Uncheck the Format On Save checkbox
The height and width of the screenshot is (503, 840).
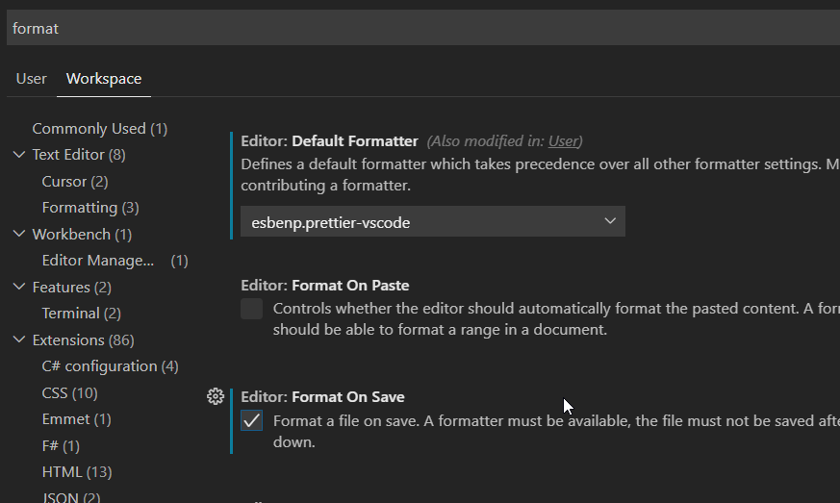(x=252, y=420)
